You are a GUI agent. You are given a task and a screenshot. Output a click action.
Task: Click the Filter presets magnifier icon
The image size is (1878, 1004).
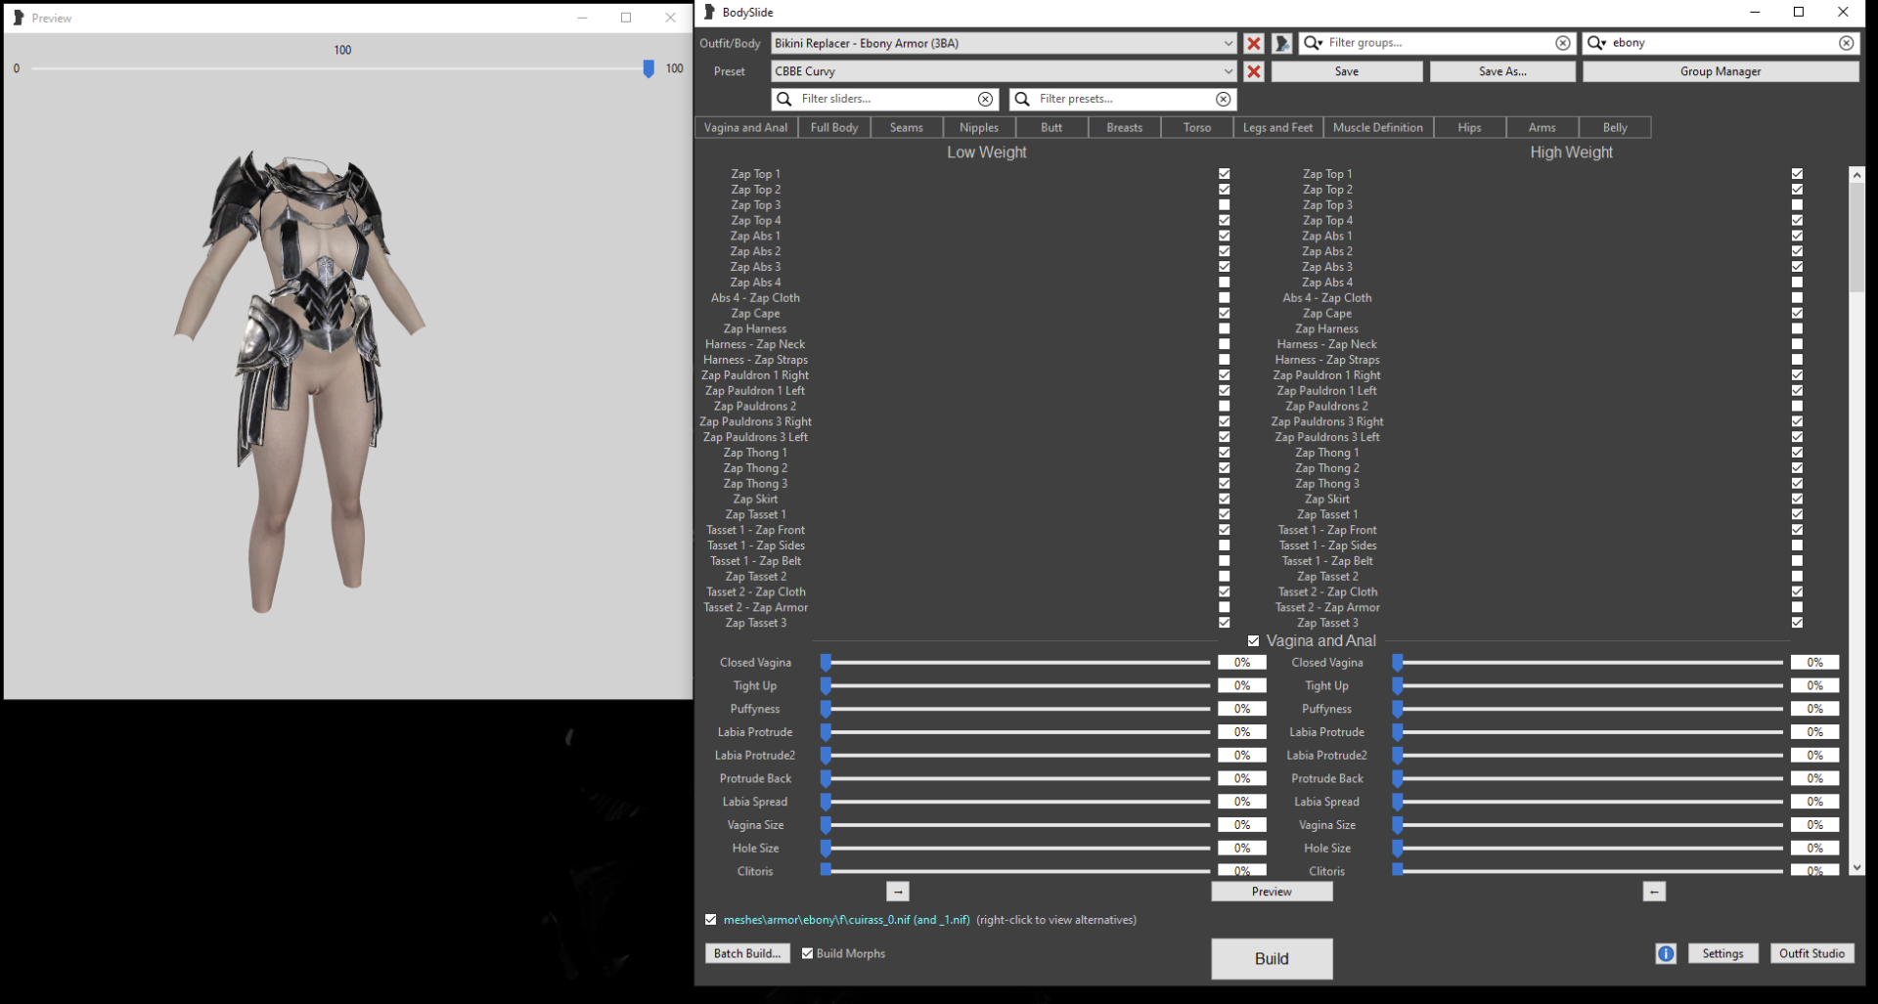point(1022,99)
